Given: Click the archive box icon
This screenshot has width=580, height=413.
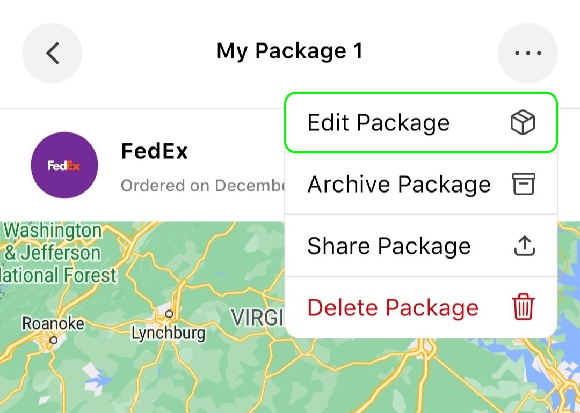Looking at the screenshot, I should (x=523, y=184).
